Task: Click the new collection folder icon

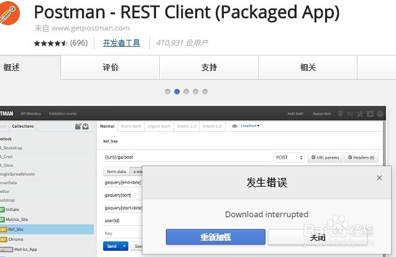Action: coord(78,126)
